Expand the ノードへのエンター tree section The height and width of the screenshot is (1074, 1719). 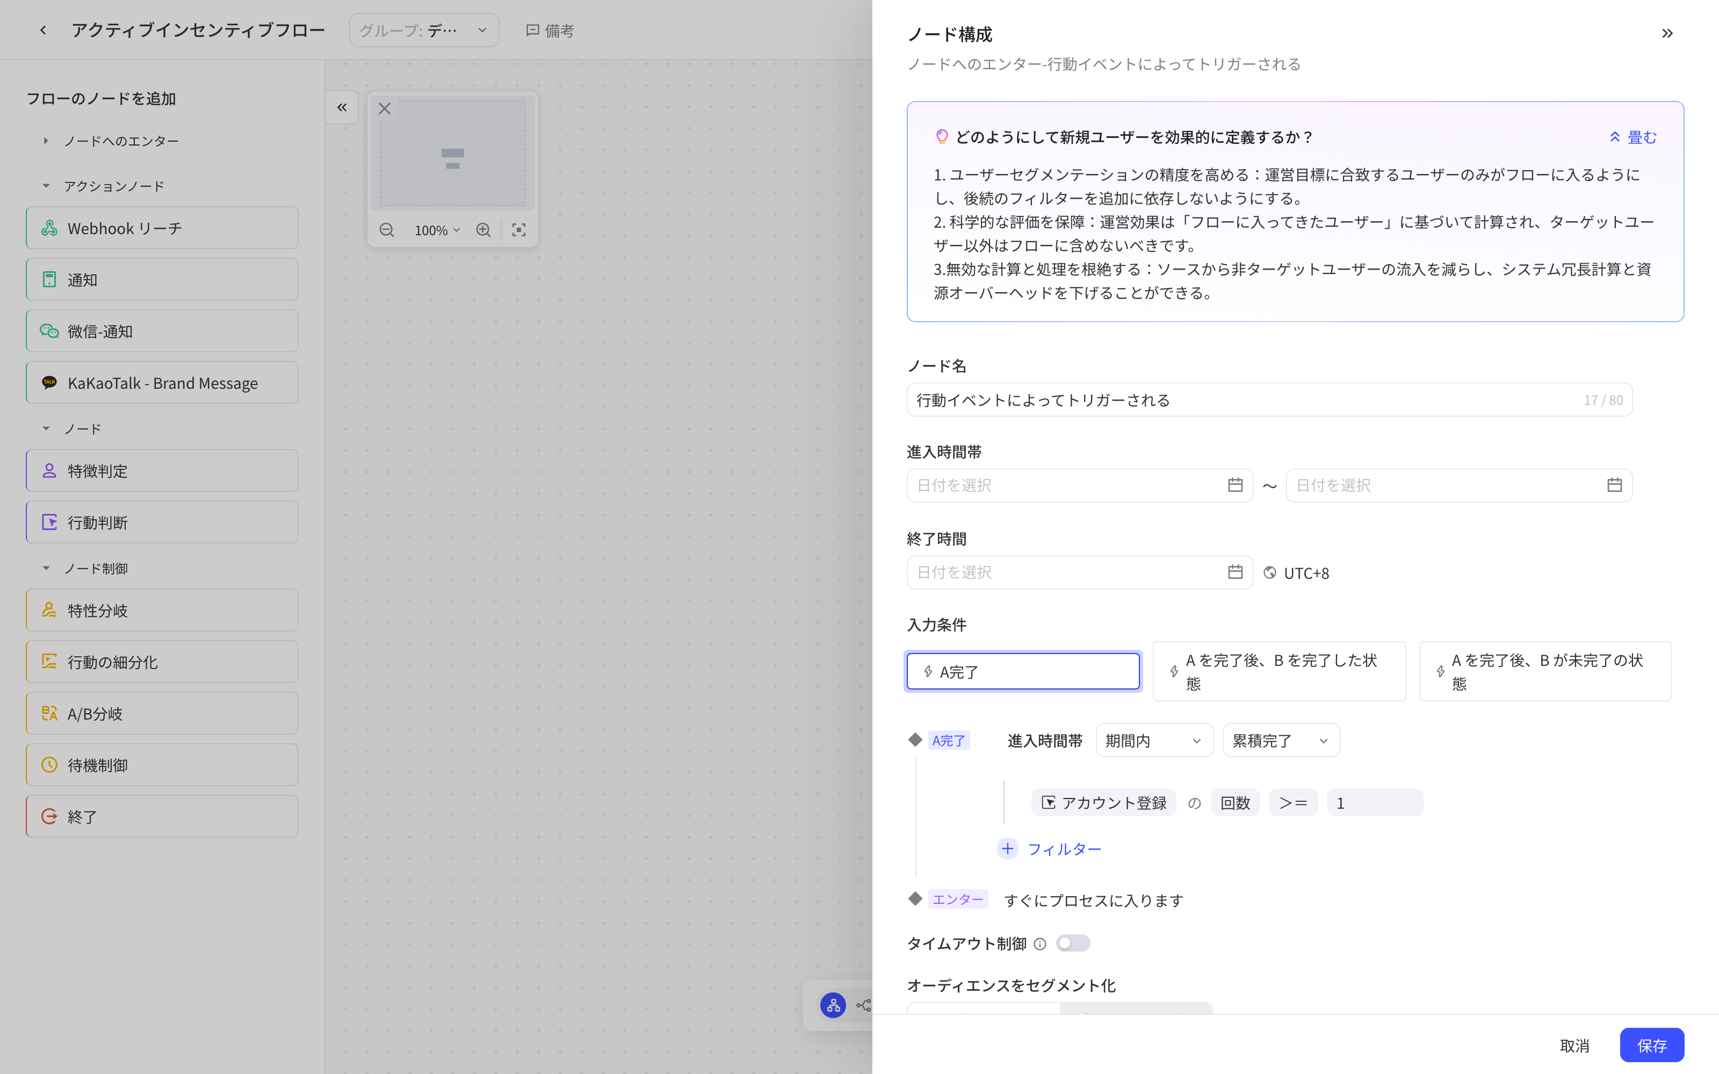[x=46, y=141]
